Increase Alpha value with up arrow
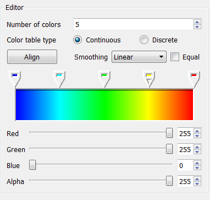This screenshot has width=210, height=200. tap(197, 179)
